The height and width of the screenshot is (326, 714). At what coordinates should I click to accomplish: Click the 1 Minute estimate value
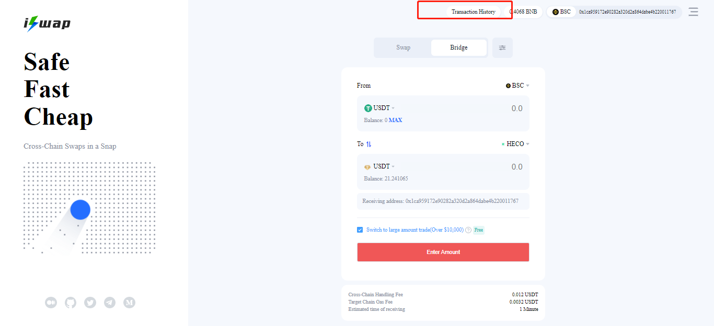point(528,309)
